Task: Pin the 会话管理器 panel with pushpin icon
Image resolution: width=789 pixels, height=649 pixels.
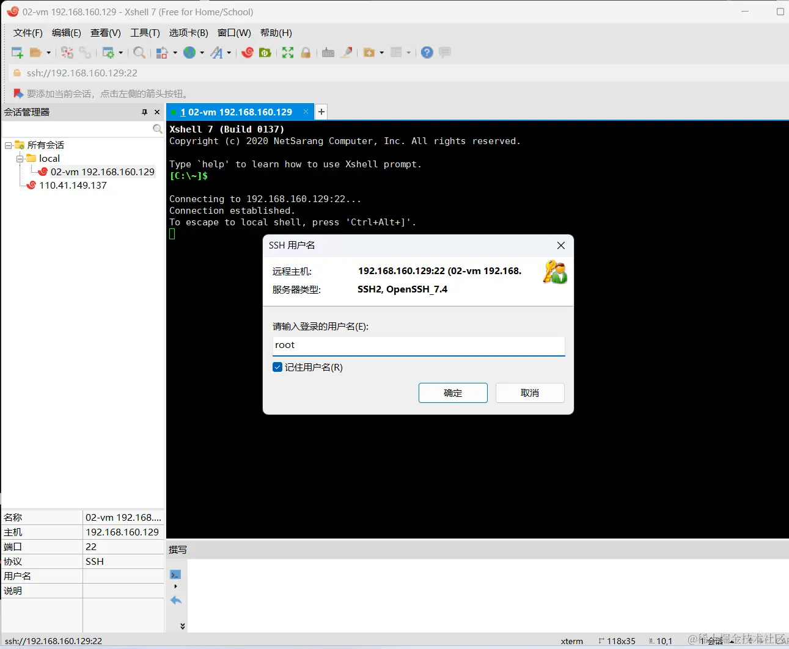Action: 144,112
